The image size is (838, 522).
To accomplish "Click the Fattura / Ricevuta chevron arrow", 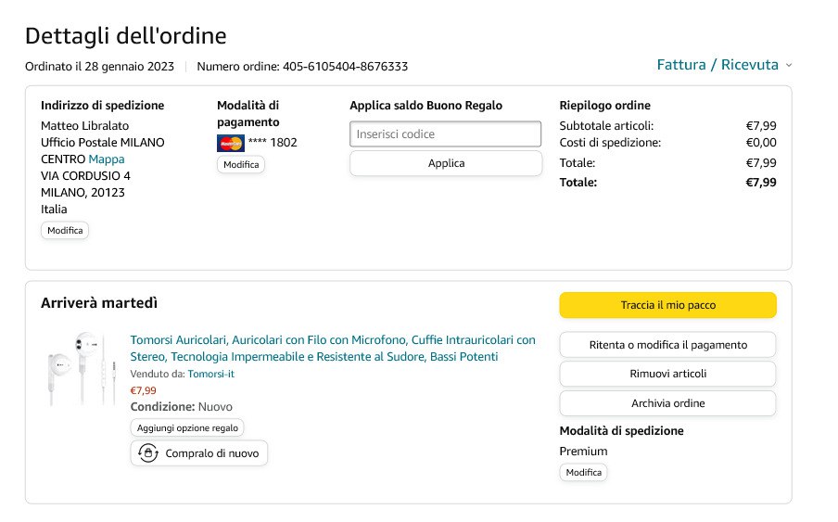I will 789,66.
